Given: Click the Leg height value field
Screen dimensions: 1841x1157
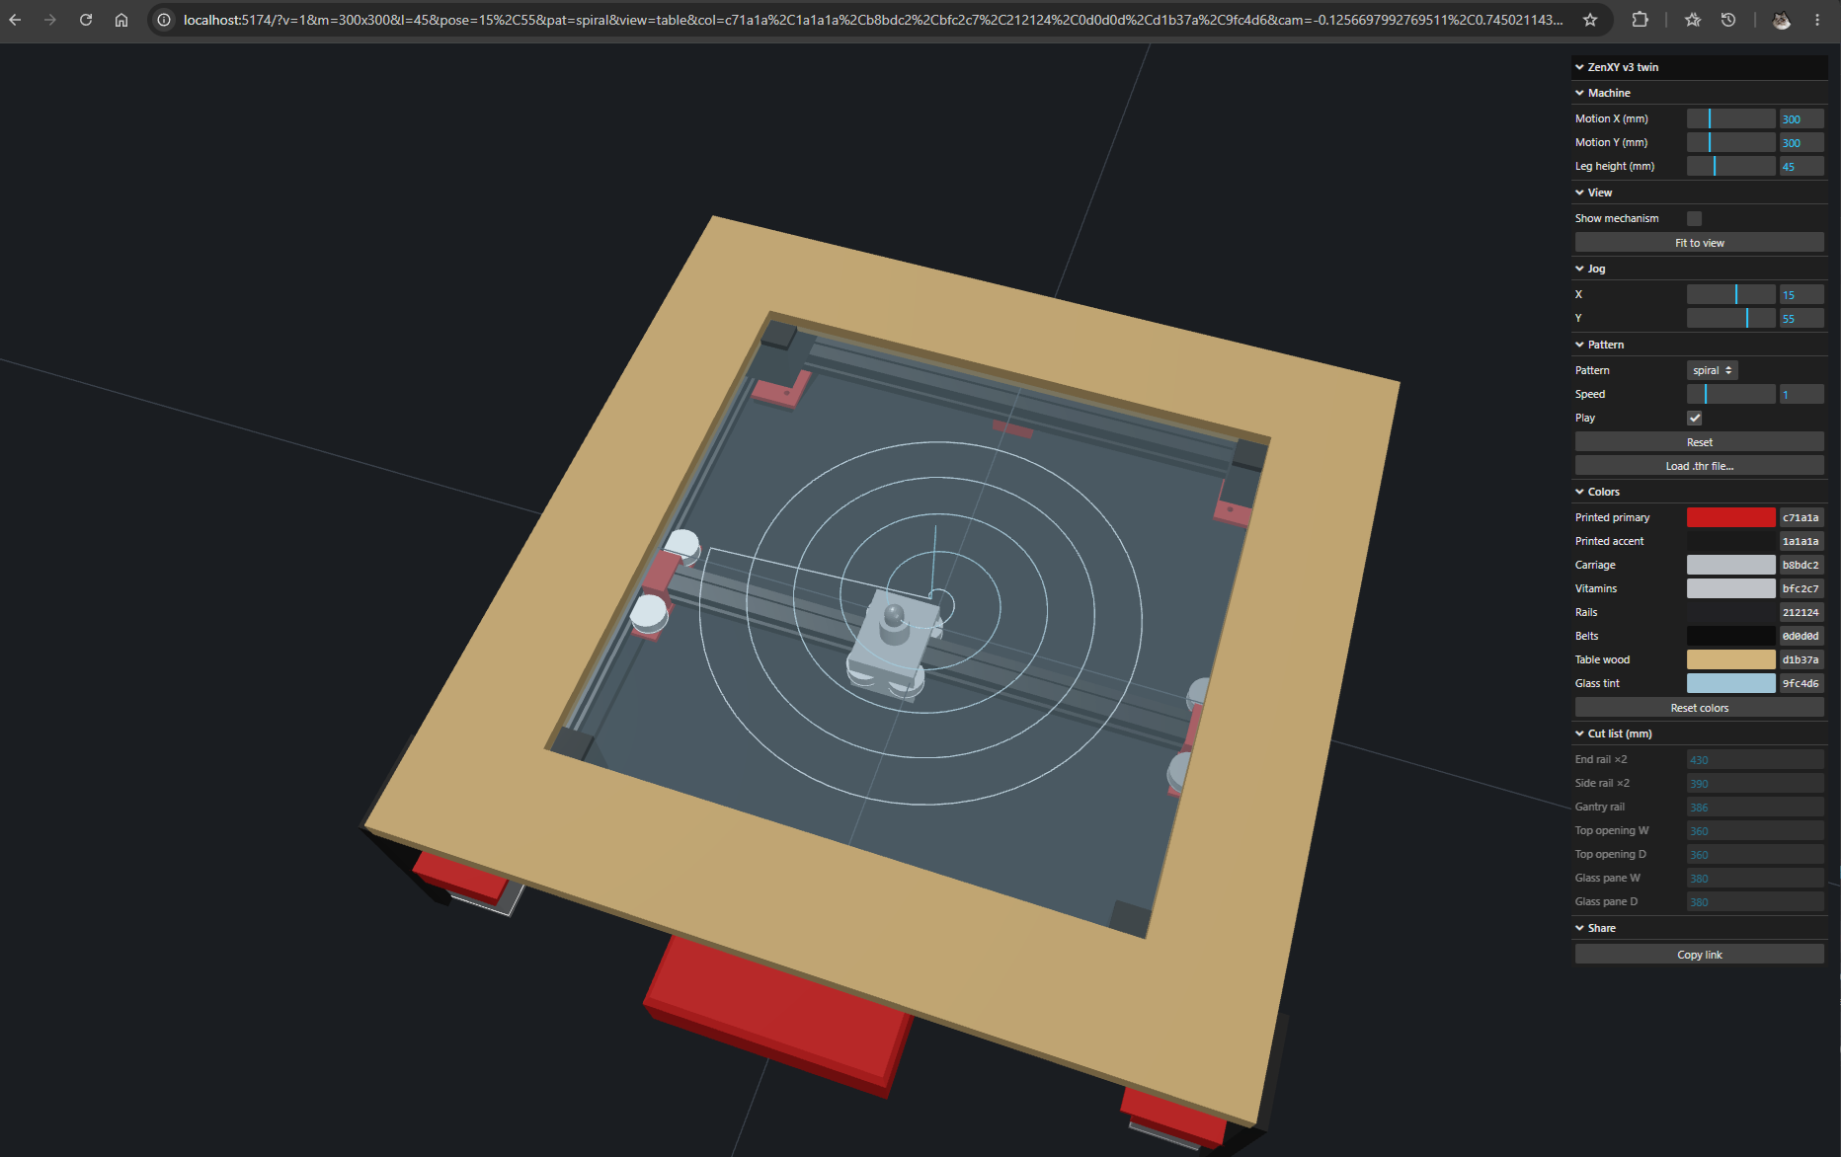Looking at the screenshot, I should (x=1801, y=166).
